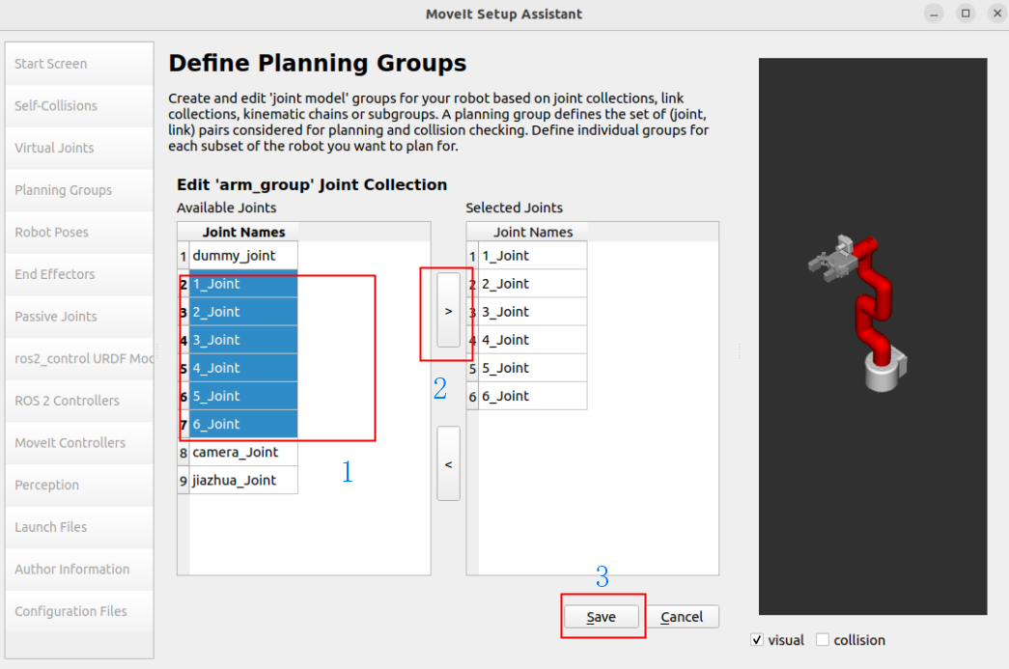Image resolution: width=1009 pixels, height=669 pixels.
Task: Open Author Information step
Action: pyautogui.click(x=79, y=570)
